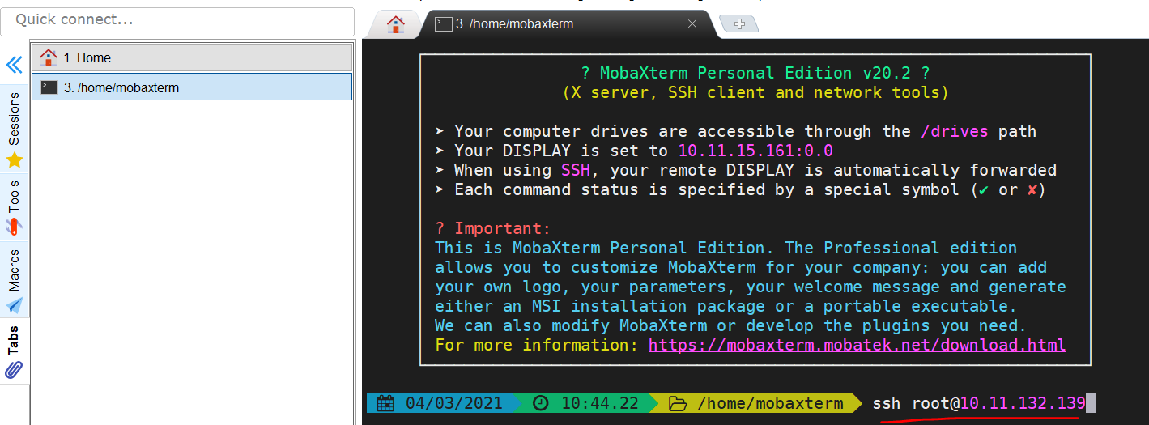The height and width of the screenshot is (425, 1149).
Task: Click the folder icon in prompt
Action: click(678, 403)
